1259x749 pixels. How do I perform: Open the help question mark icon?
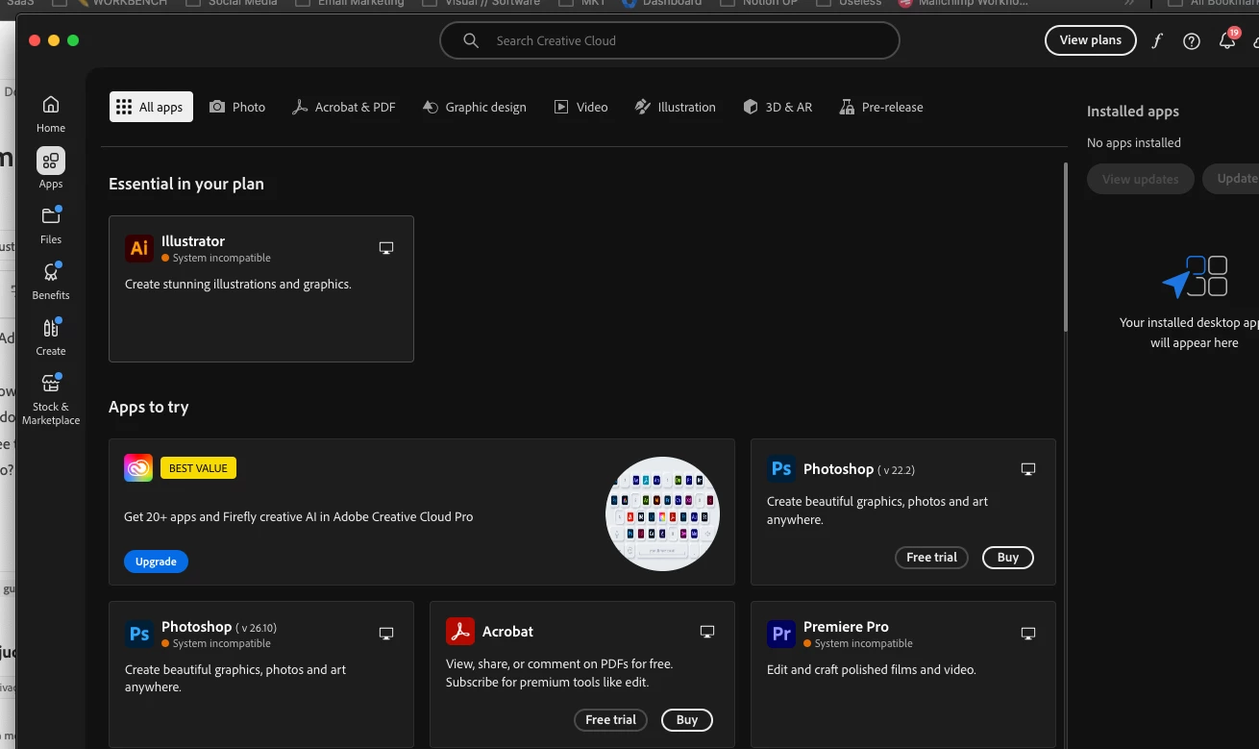click(1192, 40)
